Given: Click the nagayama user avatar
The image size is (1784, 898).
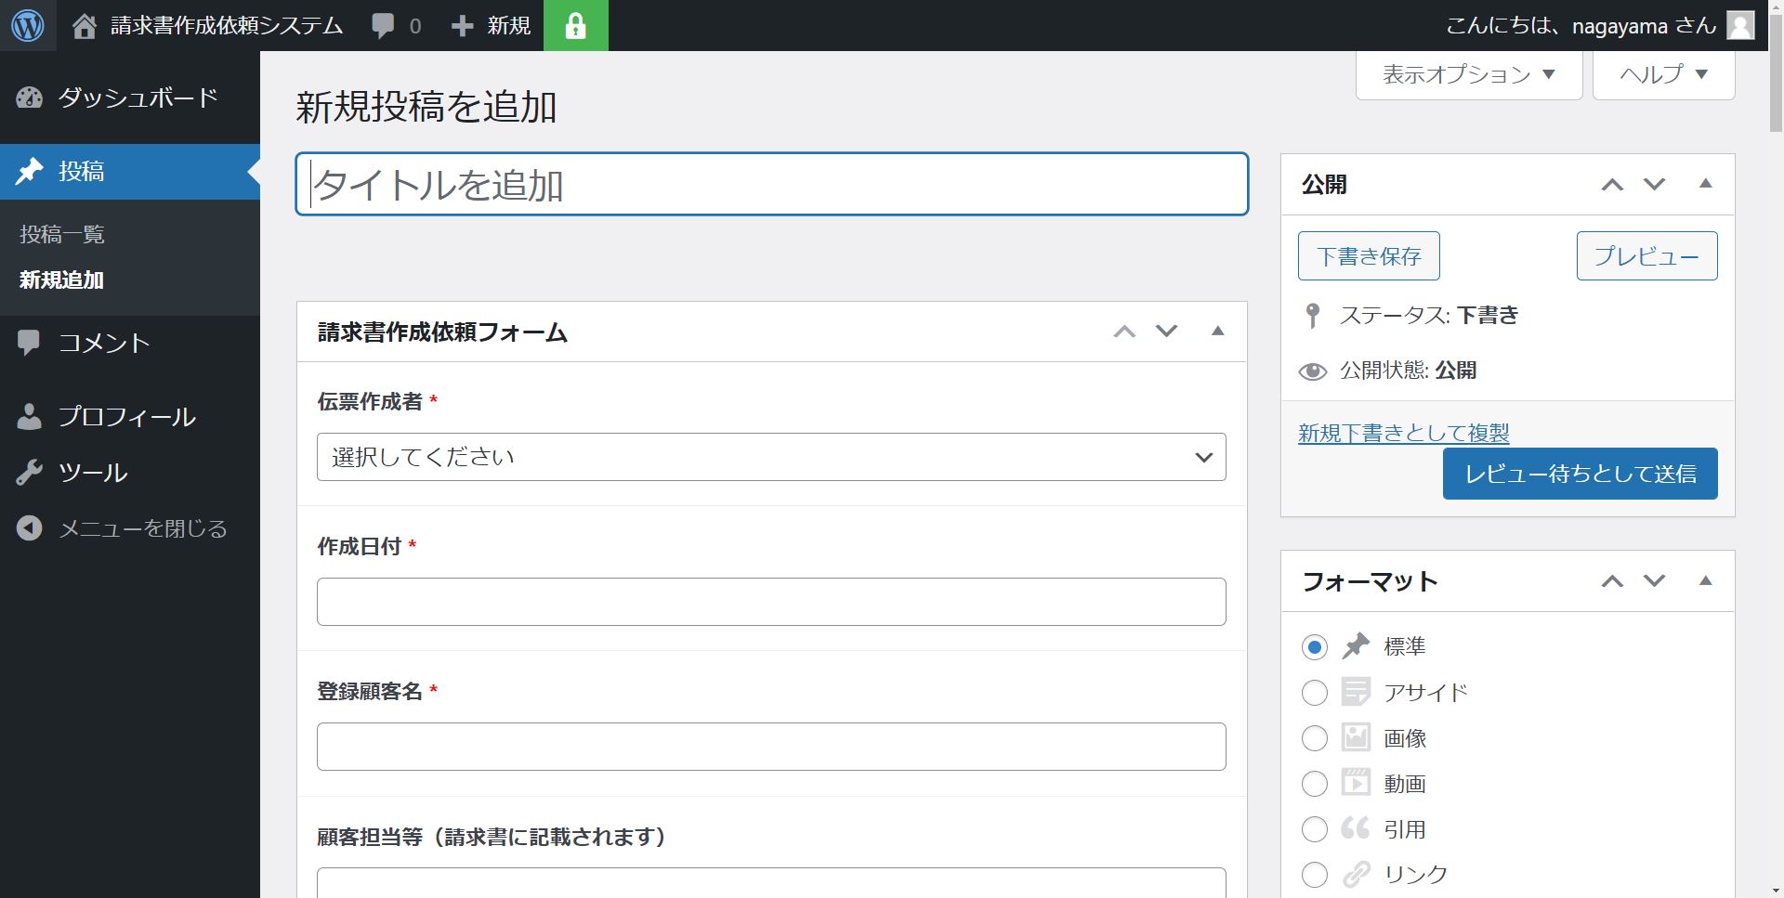Looking at the screenshot, I should pyautogui.click(x=1740, y=25).
